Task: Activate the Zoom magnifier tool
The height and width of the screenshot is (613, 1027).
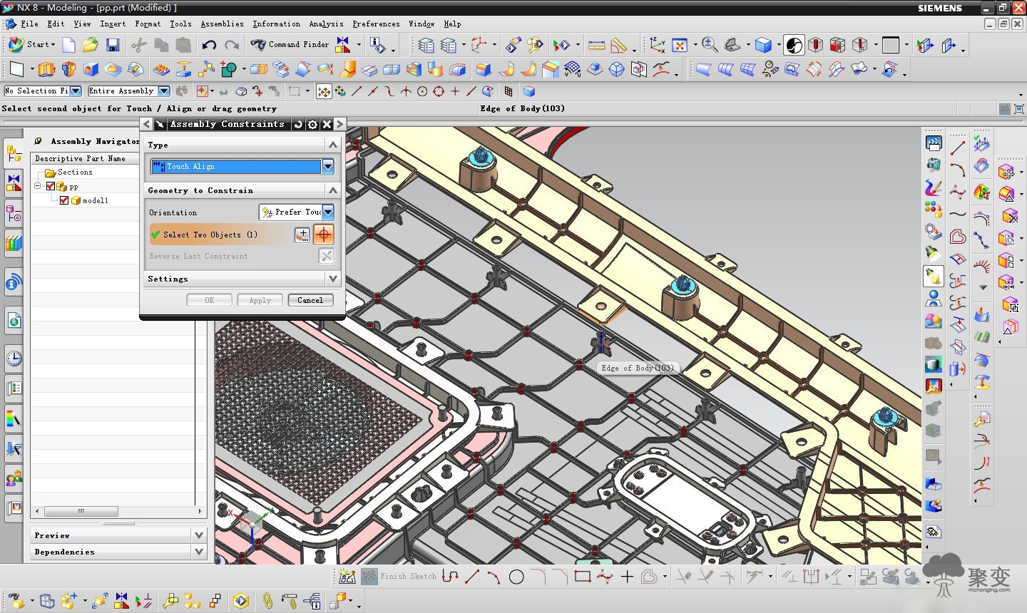Action: 710,45
